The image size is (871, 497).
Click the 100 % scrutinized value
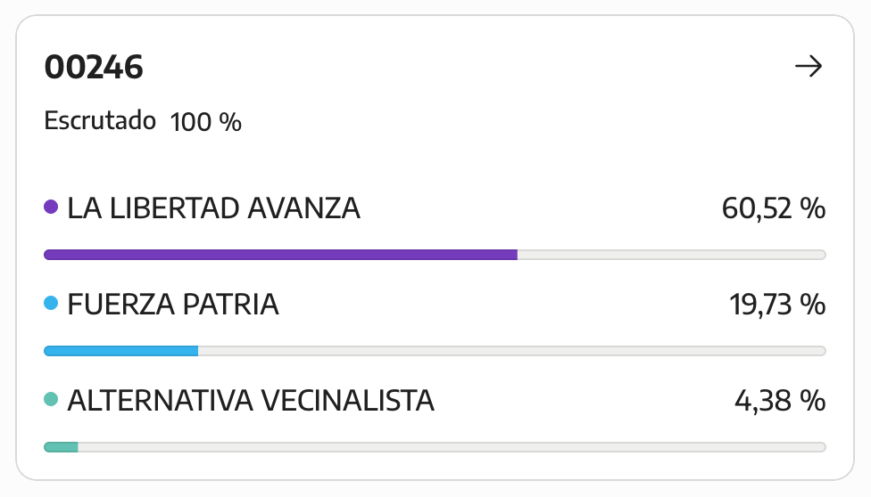(205, 122)
